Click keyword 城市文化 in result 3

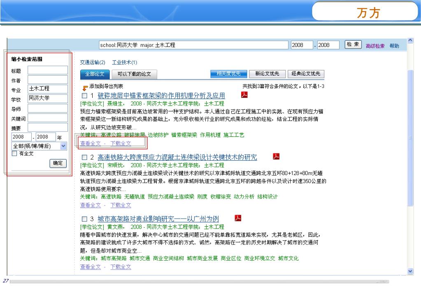[288, 258]
